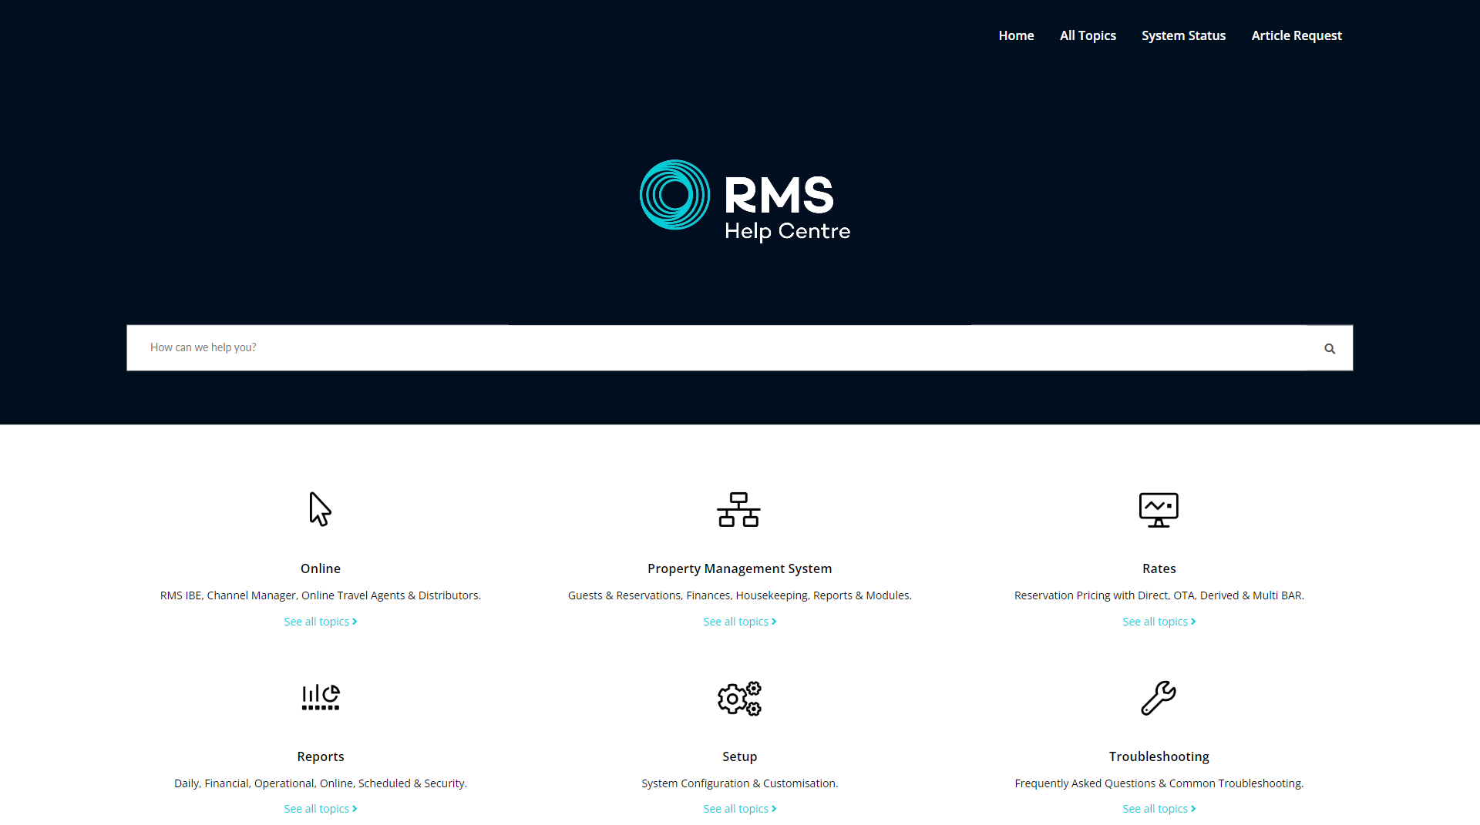The height and width of the screenshot is (825, 1480).
Task: See all topics under Rates
Action: pyautogui.click(x=1159, y=622)
